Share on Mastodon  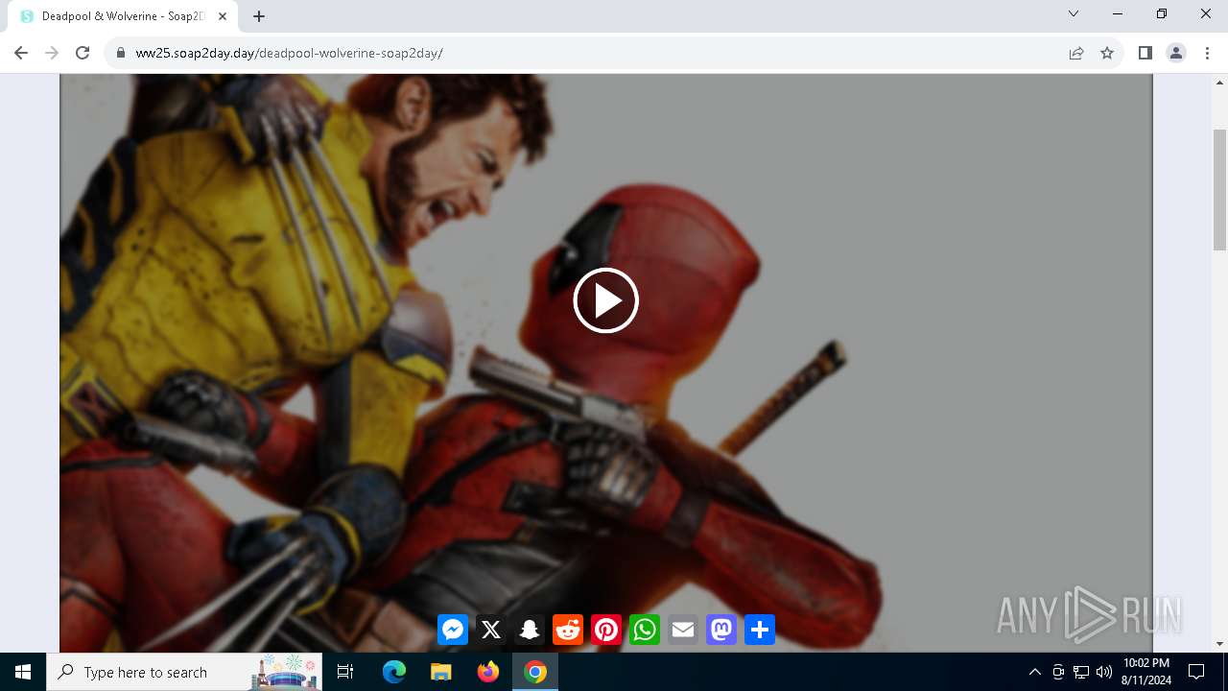coord(721,630)
